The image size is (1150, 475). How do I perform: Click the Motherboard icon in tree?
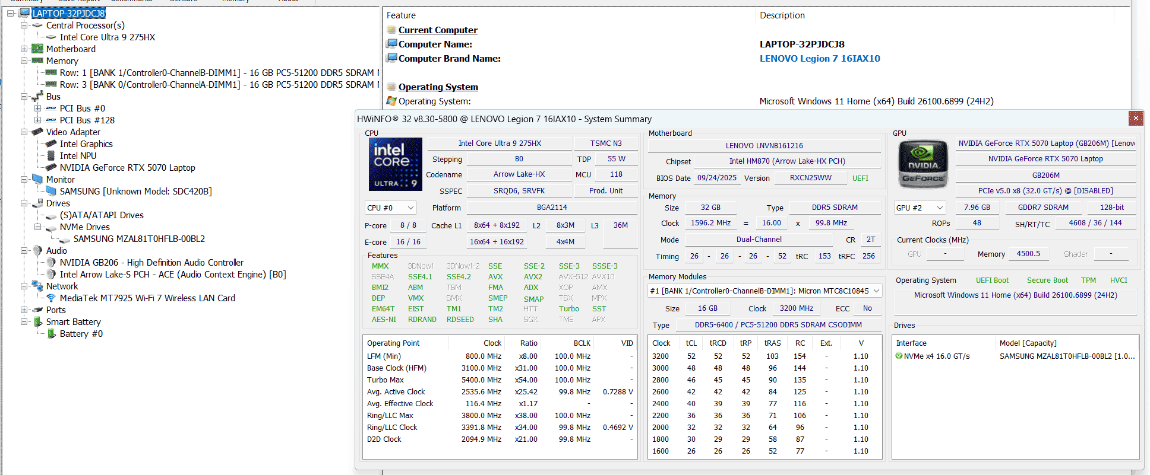tap(37, 49)
